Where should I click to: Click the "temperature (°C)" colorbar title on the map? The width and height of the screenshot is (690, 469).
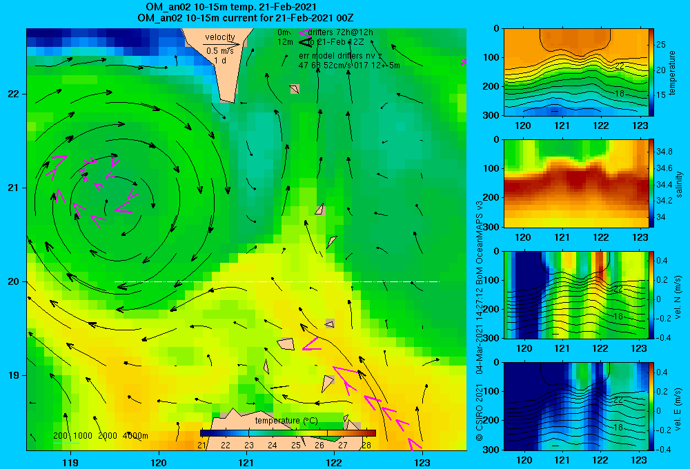pyautogui.click(x=286, y=421)
